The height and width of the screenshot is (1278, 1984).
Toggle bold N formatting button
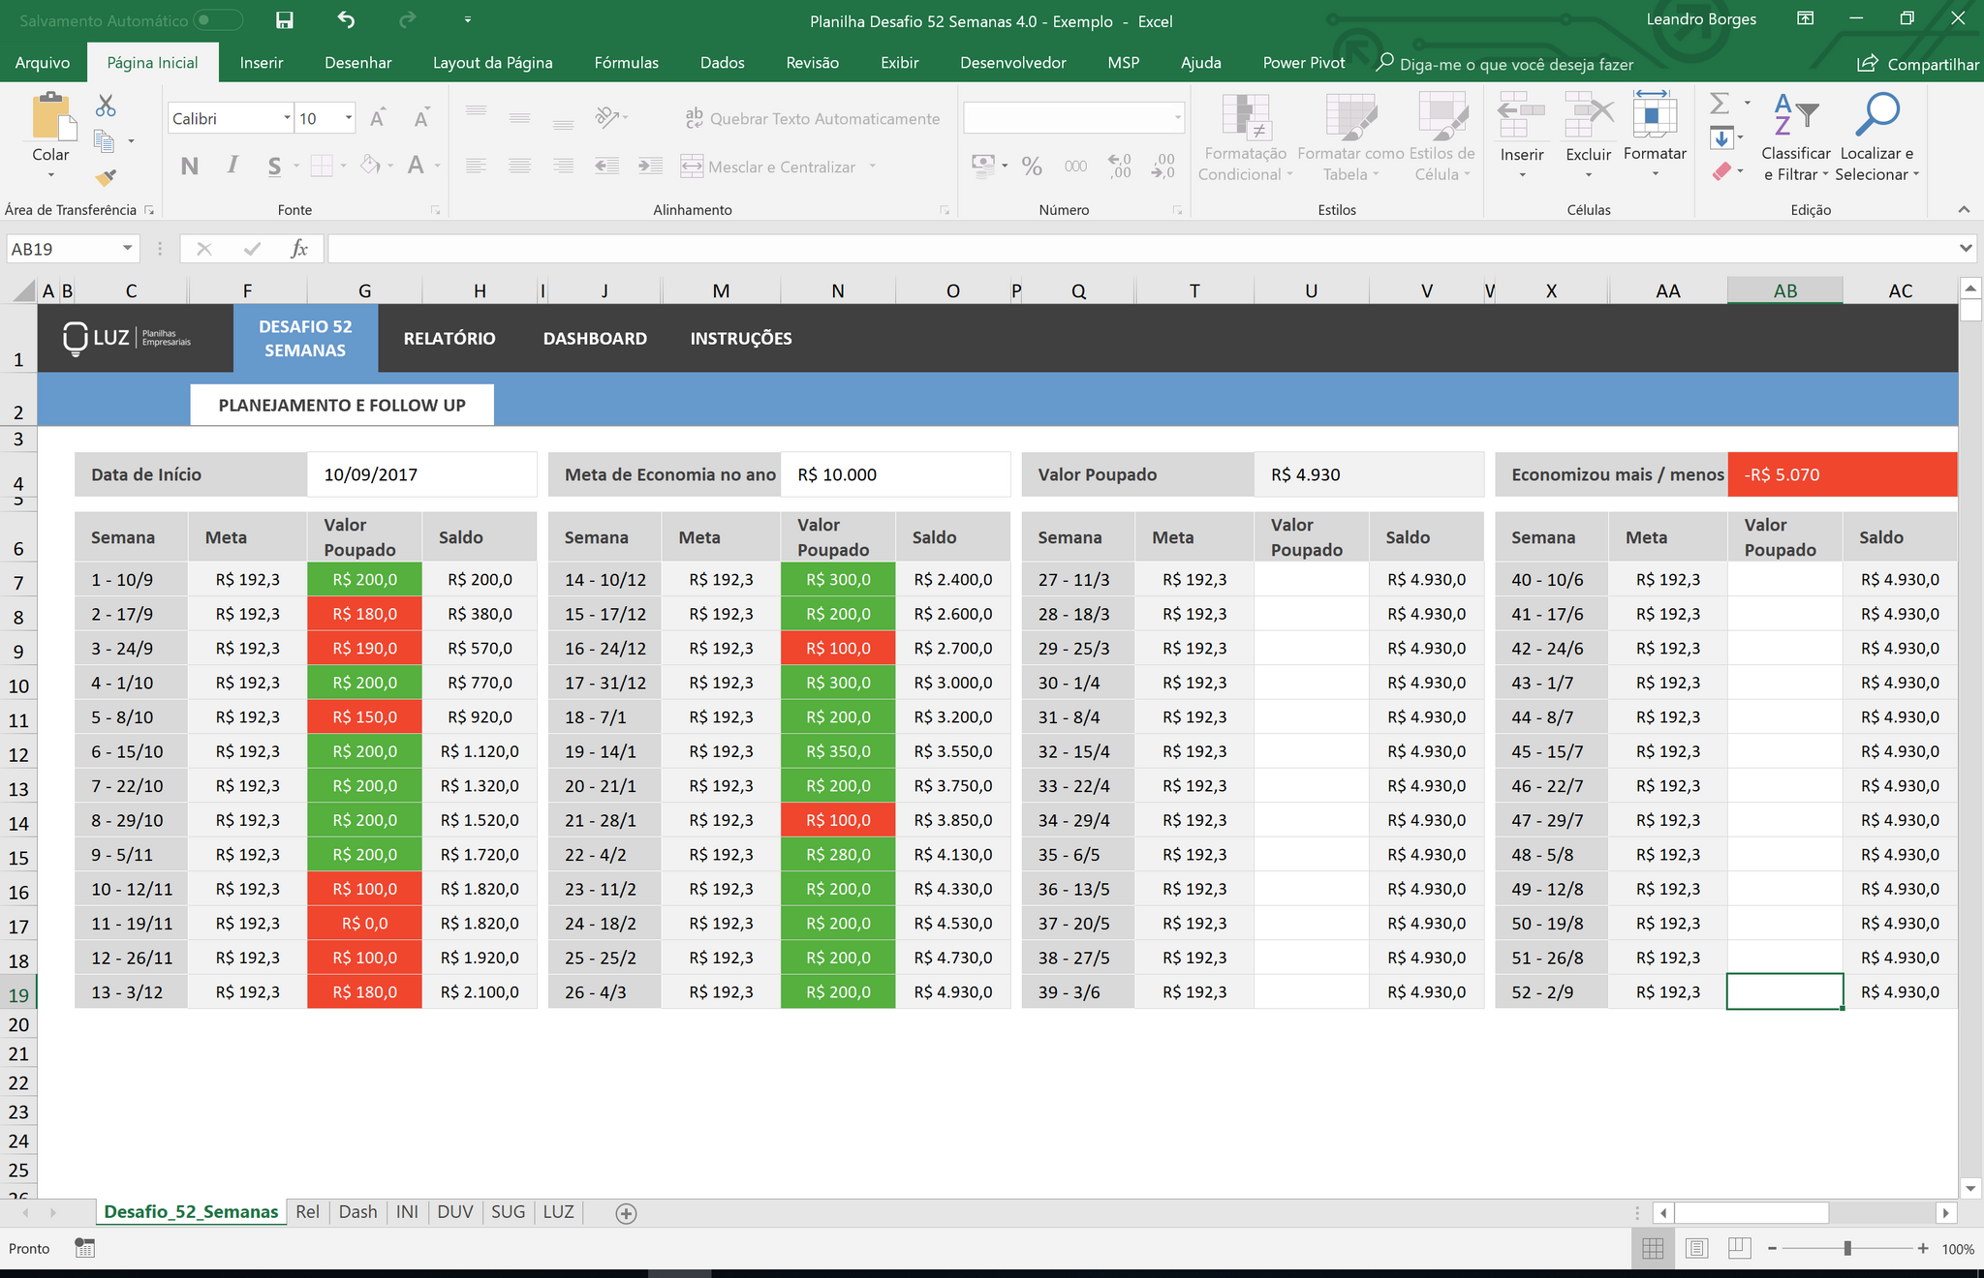190,166
